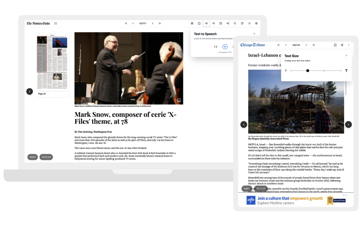This screenshot has height=226, width=364.
Task: Click next article arrow on Tribune photo
Action: [x=348, y=124]
